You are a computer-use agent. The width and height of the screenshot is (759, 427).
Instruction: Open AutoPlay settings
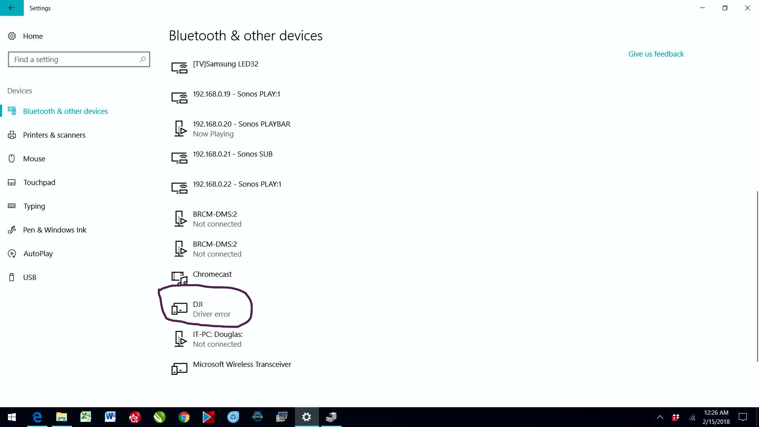tap(38, 254)
